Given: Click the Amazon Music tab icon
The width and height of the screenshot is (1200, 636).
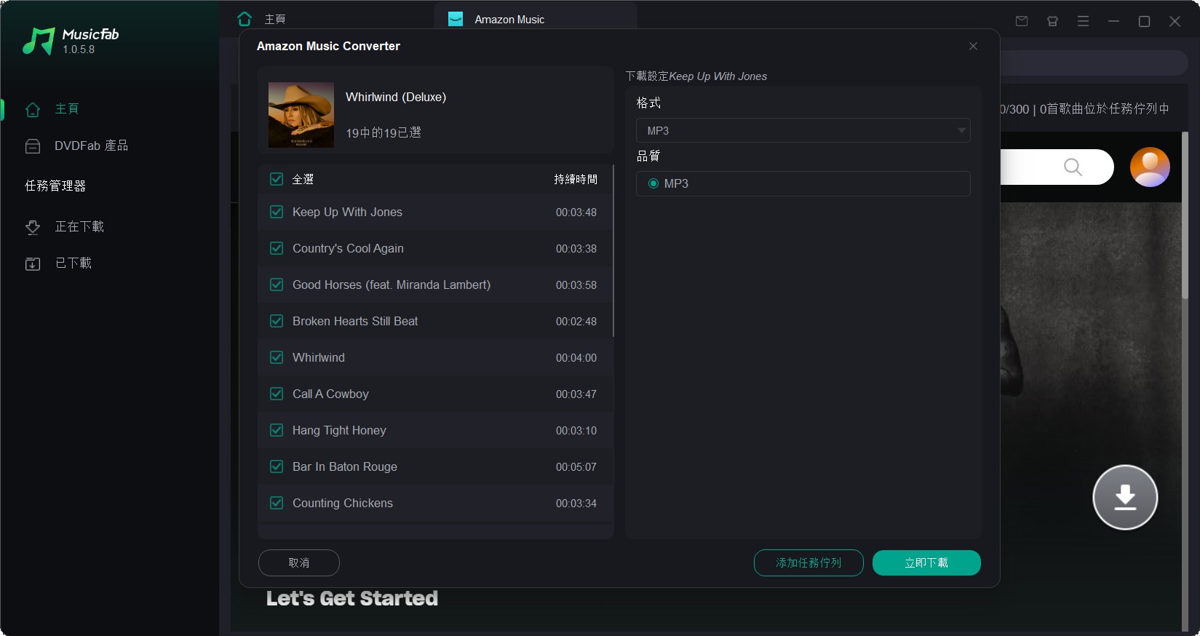Looking at the screenshot, I should pyautogui.click(x=456, y=19).
